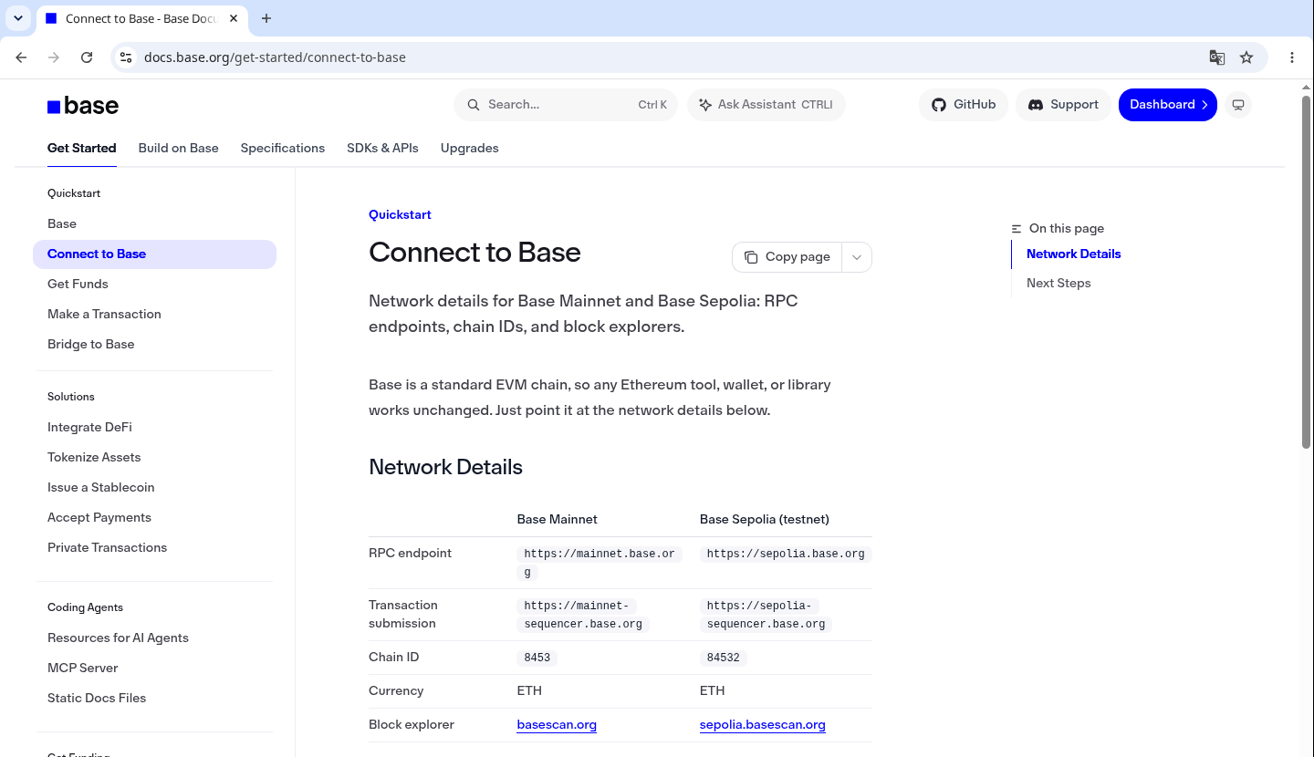
Task: Copy page with Copy page button
Action: pos(787,257)
